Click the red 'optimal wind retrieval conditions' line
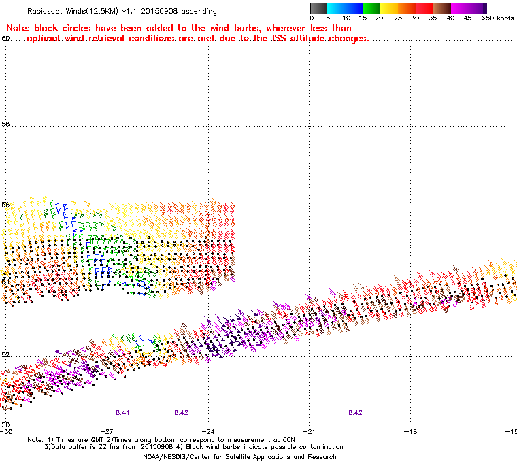This screenshot has width=517, height=468. (x=197, y=39)
